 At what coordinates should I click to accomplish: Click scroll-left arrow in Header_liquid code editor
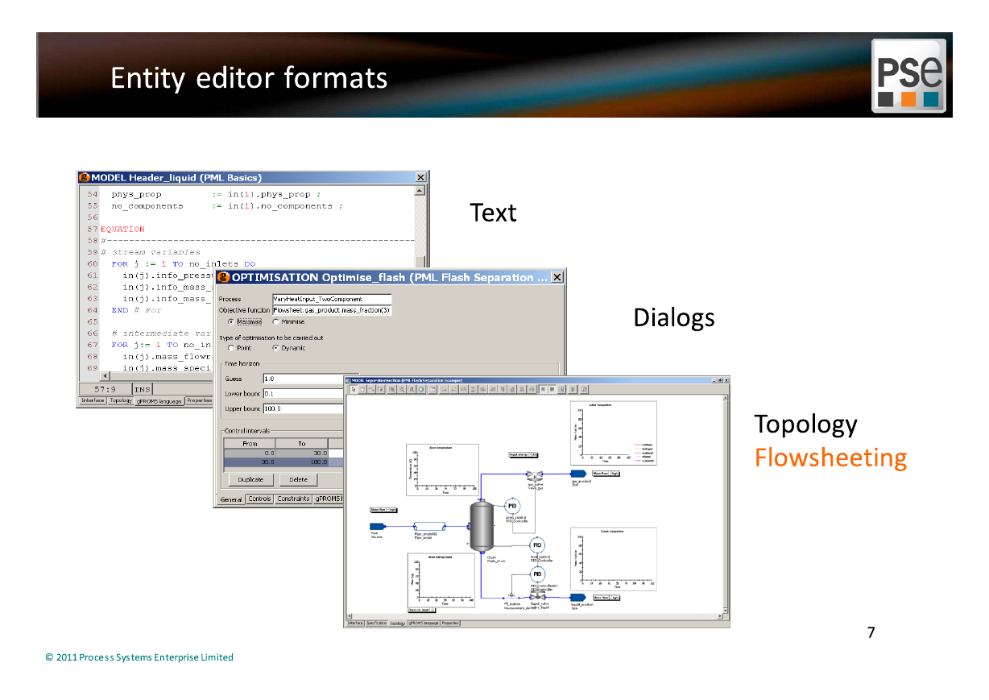click(104, 375)
